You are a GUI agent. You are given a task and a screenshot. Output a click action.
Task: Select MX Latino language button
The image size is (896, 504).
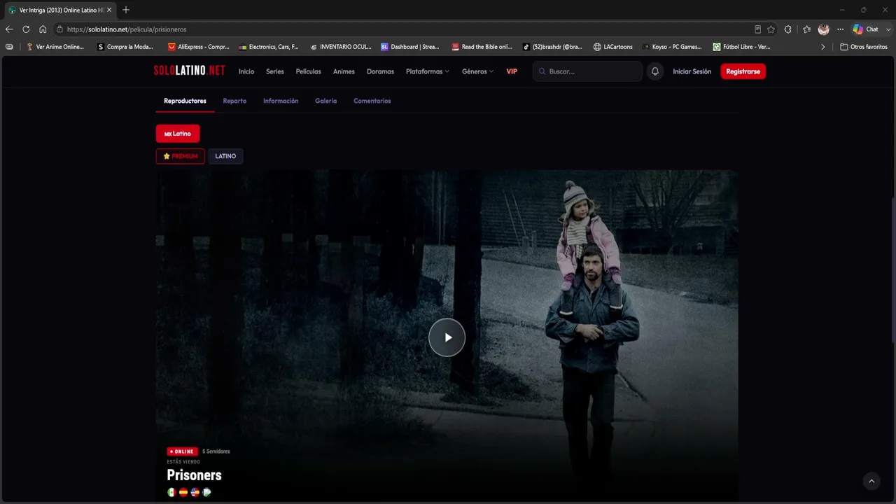click(x=178, y=134)
